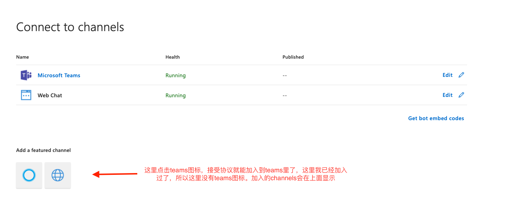The height and width of the screenshot is (197, 514).
Task: Click the pencil icon in Web Chat row
Action: coord(461,95)
